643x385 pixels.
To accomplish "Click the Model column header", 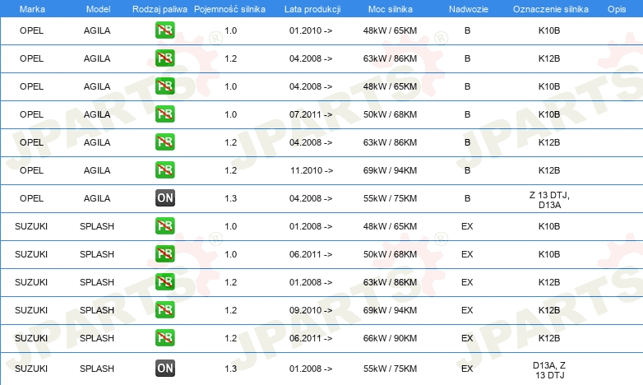I will point(98,9).
